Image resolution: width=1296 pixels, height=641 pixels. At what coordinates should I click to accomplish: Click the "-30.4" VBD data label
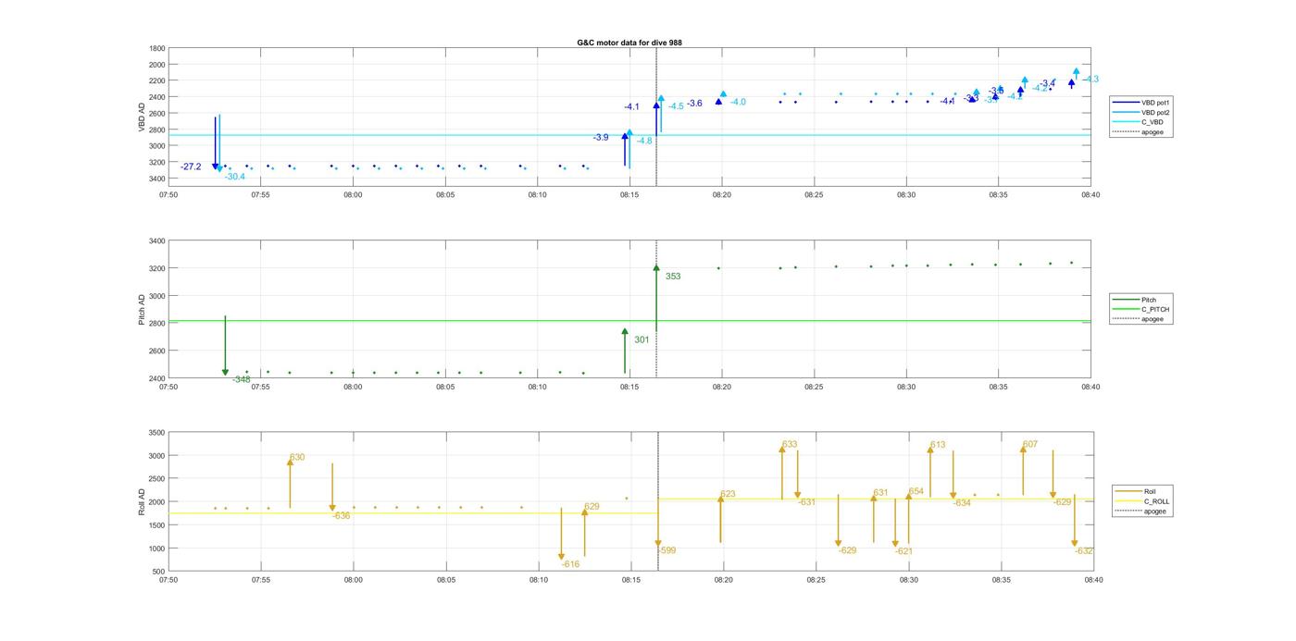coord(234,177)
